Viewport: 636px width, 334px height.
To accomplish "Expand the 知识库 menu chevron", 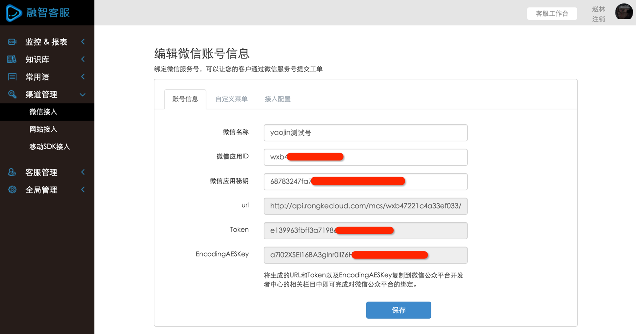I will (83, 60).
